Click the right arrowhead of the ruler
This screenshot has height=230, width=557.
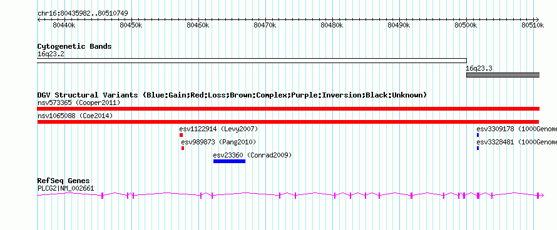tap(537, 19)
